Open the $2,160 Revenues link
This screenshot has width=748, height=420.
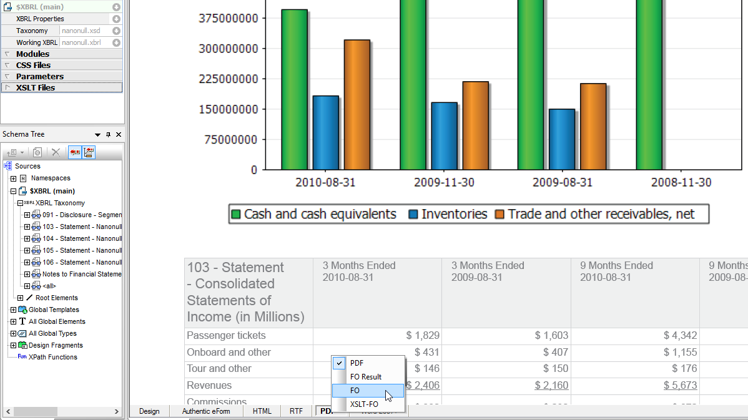click(551, 385)
